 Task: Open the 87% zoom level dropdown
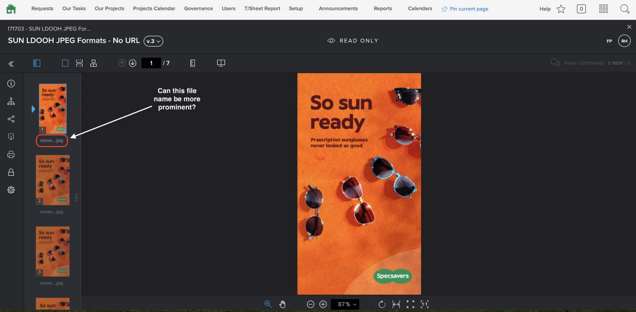tap(345, 304)
